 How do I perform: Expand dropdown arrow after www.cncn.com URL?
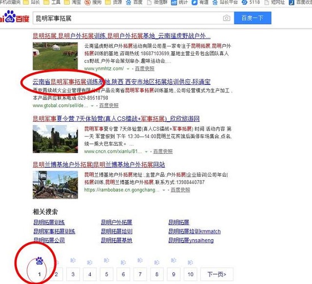tap(146, 152)
